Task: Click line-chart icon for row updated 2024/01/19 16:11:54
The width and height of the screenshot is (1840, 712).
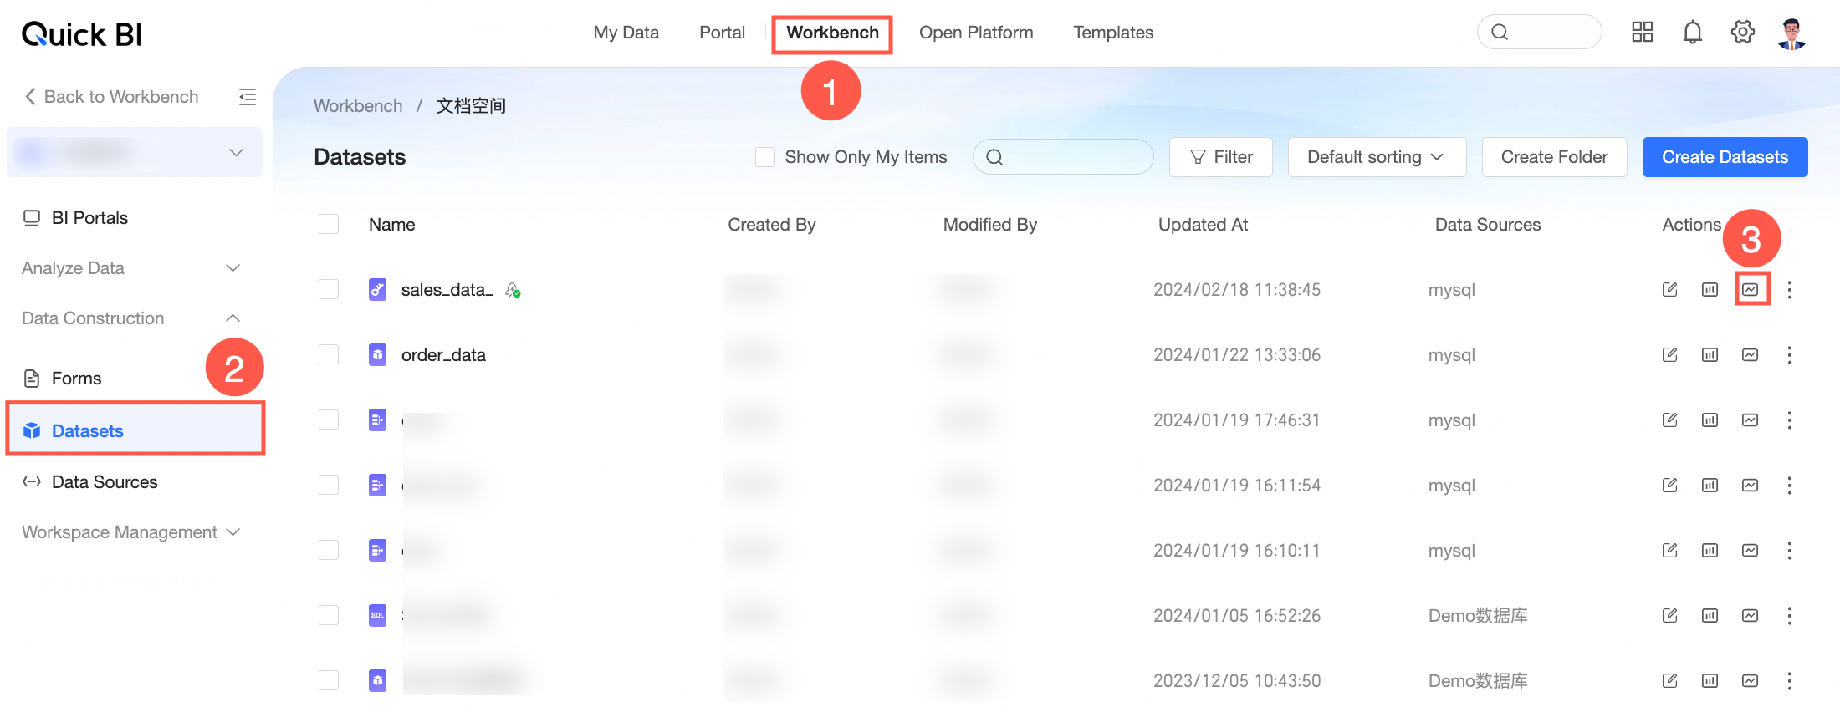Action: click(1751, 486)
